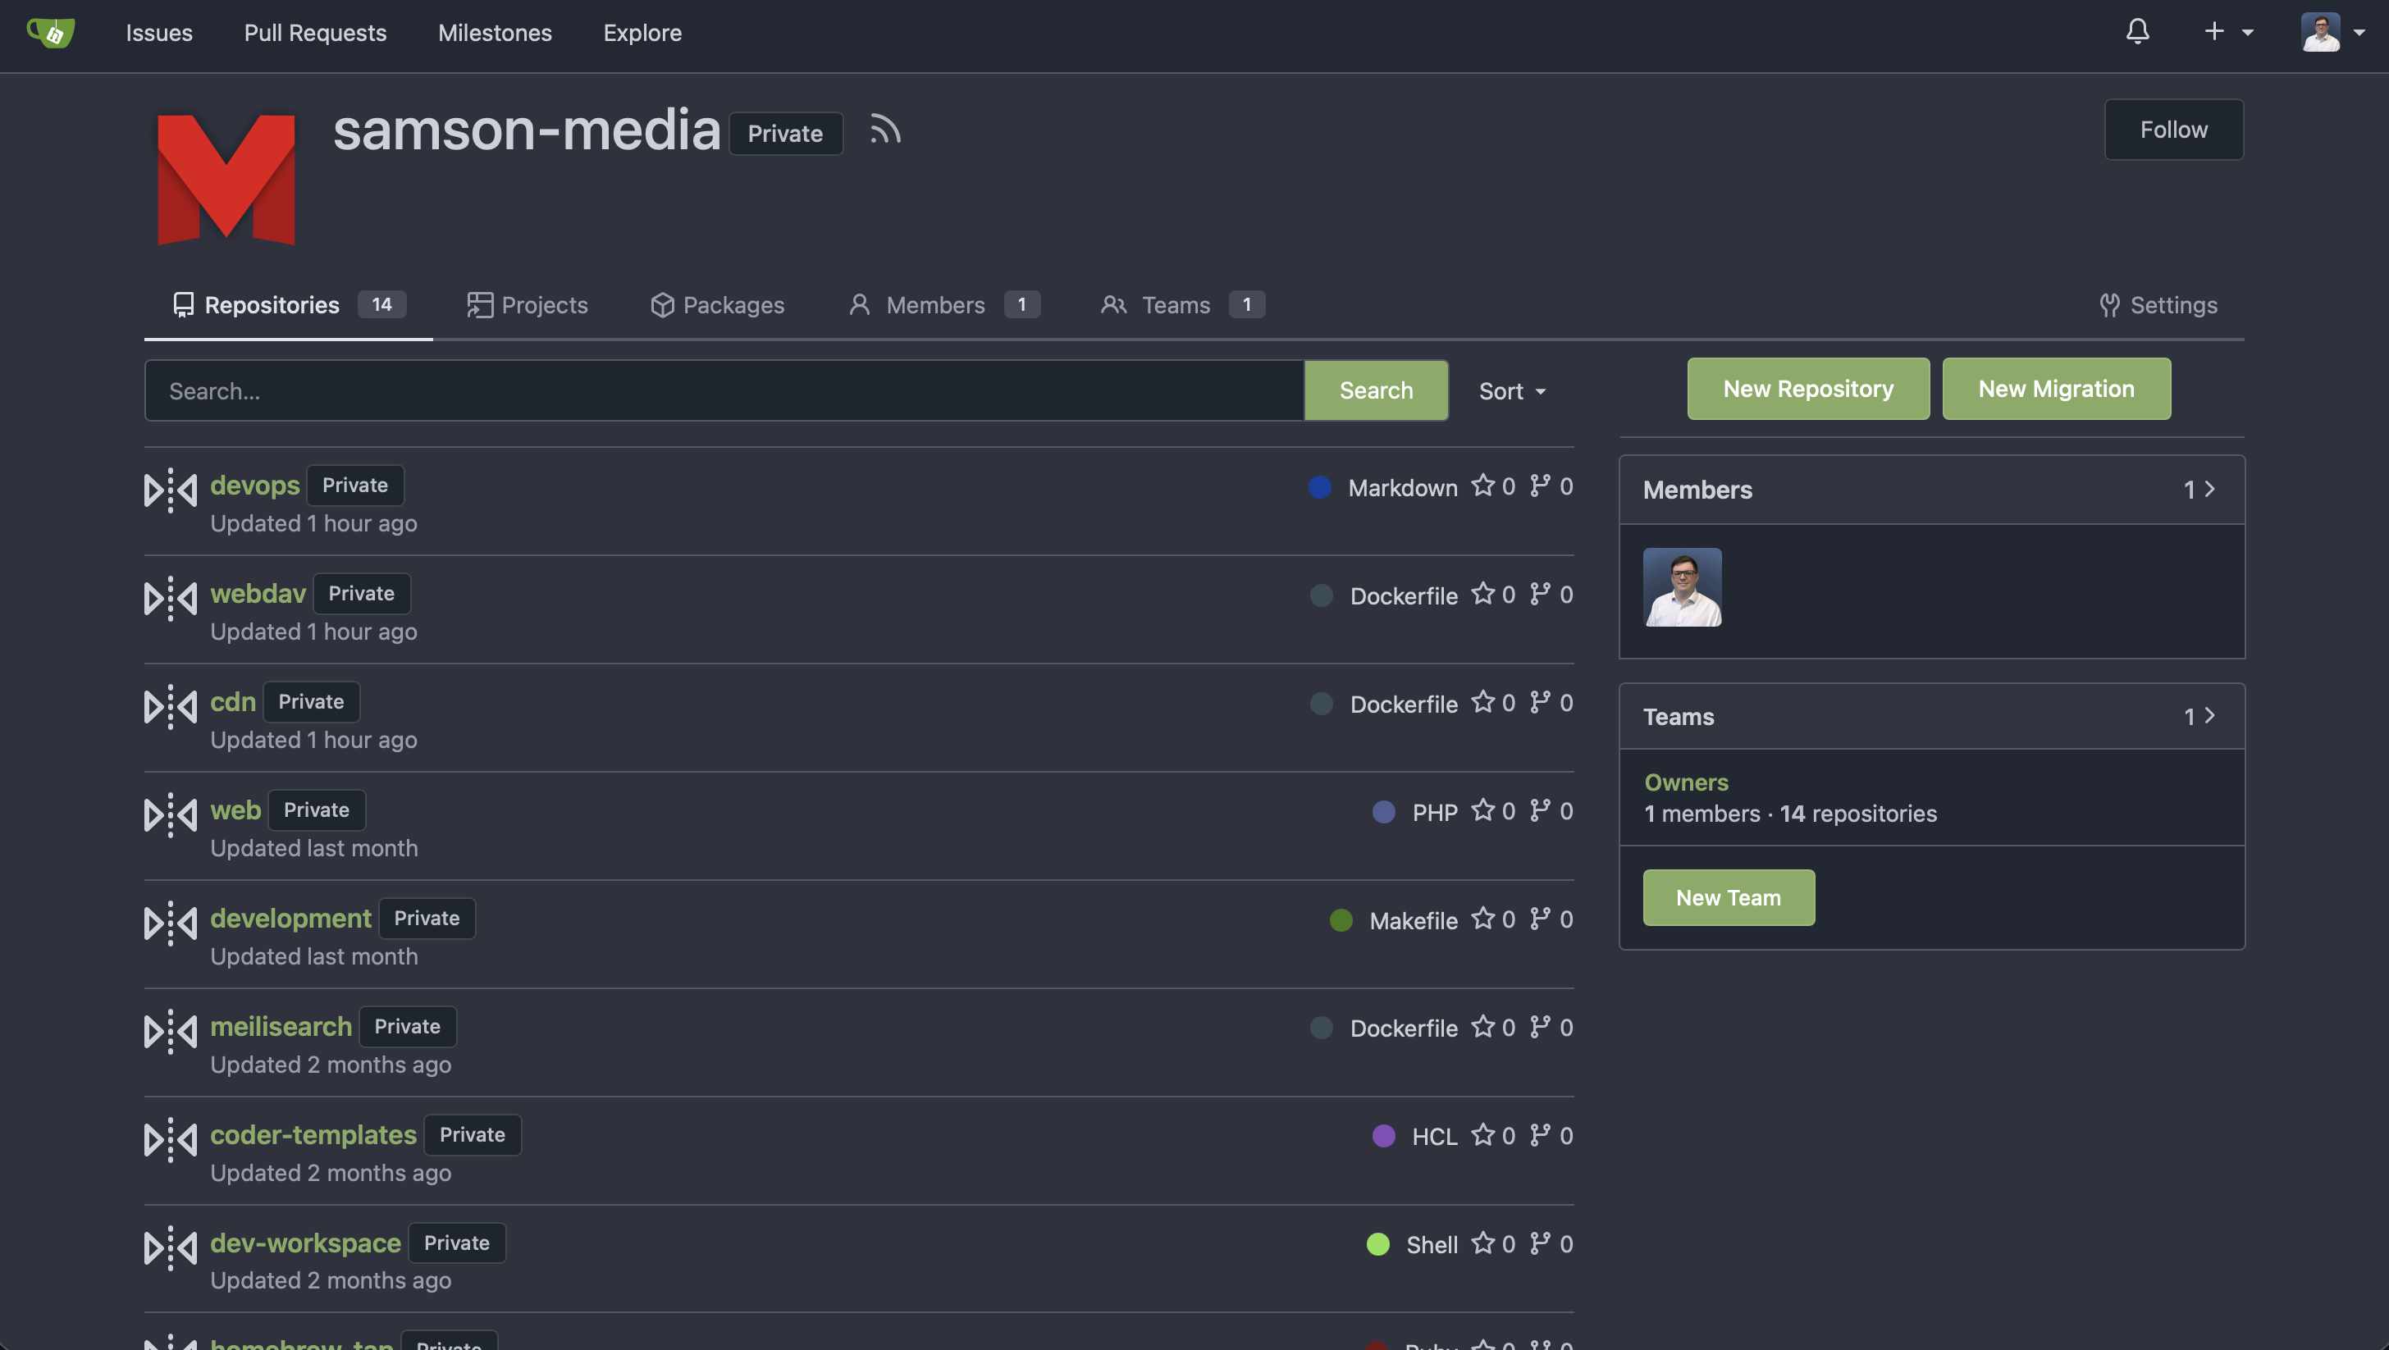The height and width of the screenshot is (1350, 2389).
Task: Open the webdav repository
Action: [258, 594]
